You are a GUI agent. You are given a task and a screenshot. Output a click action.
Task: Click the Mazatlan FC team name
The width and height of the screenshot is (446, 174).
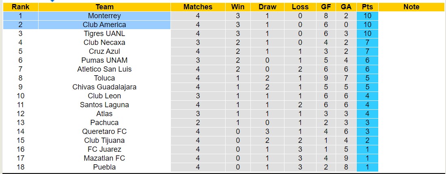(x=104, y=158)
